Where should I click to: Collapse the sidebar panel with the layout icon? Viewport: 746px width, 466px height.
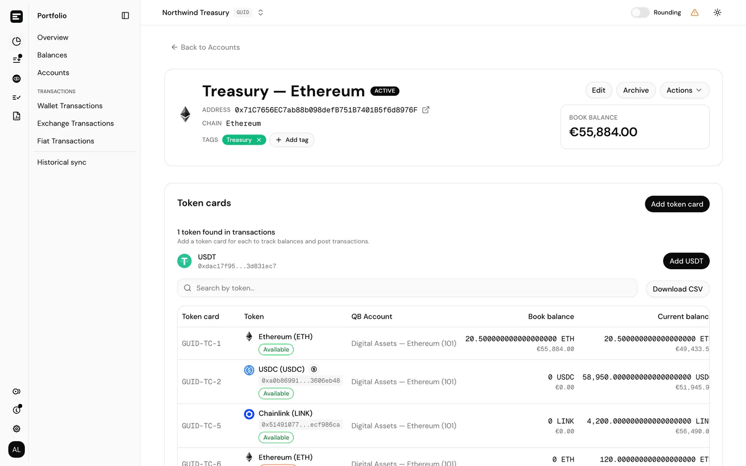[x=125, y=16]
